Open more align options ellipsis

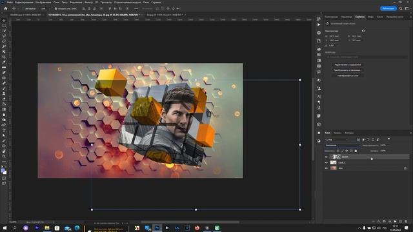(x=136, y=8)
